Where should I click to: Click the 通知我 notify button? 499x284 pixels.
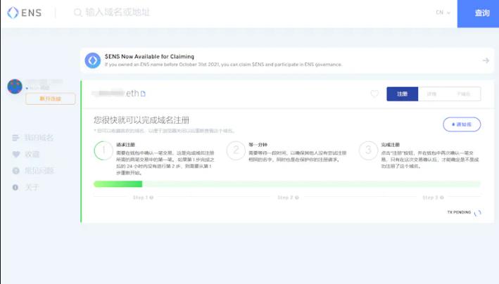pyautogui.click(x=462, y=124)
